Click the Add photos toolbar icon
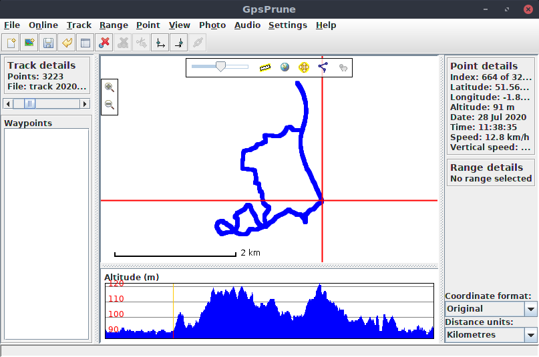 pos(29,43)
